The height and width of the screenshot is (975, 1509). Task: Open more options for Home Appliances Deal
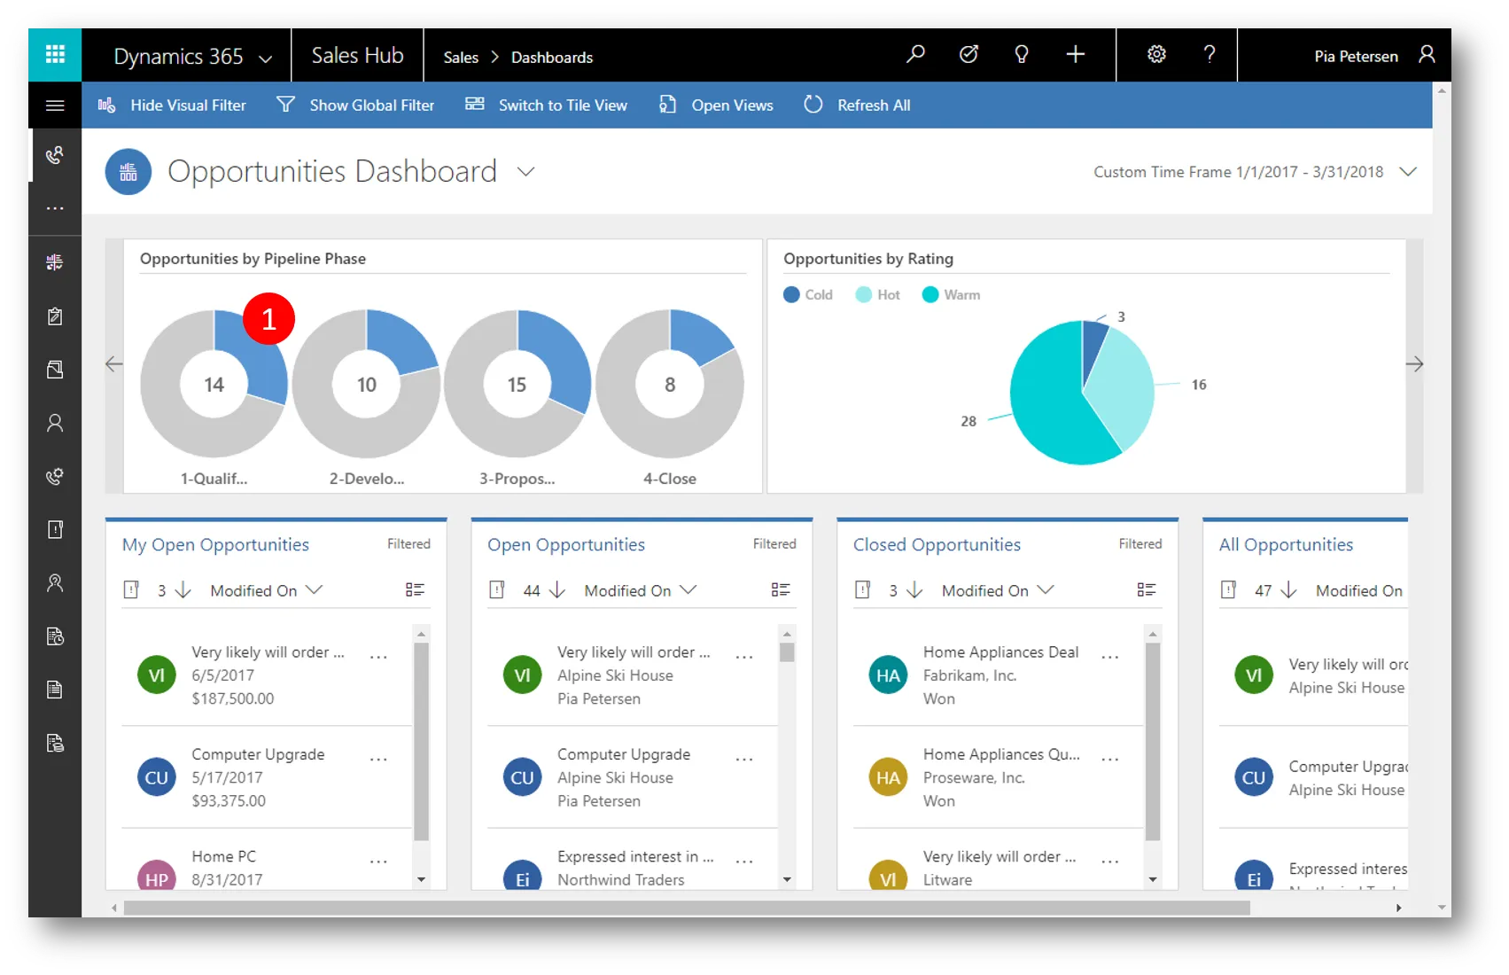(x=1110, y=657)
